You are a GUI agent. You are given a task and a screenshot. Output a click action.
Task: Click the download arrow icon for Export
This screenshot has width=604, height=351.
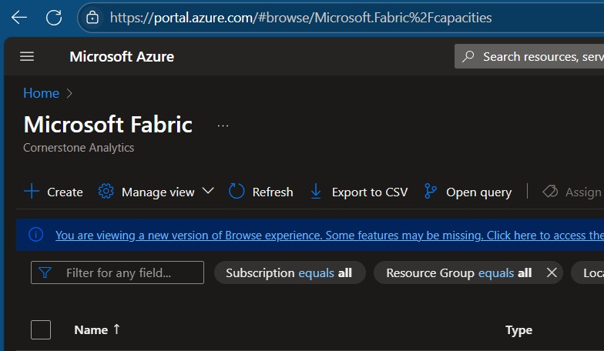[316, 191]
